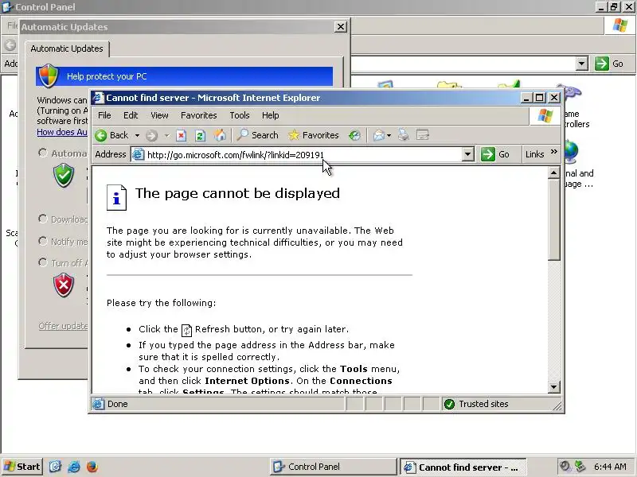
Task: Click the info icon beside page error heading
Action: click(x=116, y=197)
